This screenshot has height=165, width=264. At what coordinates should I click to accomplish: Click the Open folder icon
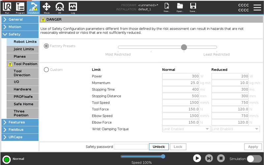point(180,7)
